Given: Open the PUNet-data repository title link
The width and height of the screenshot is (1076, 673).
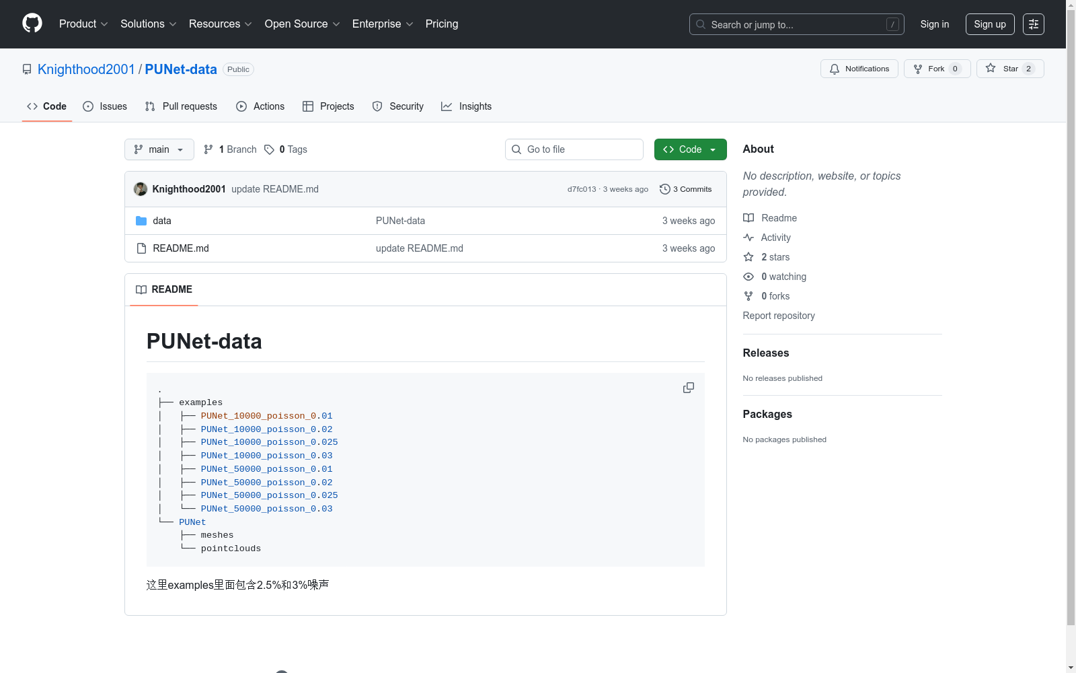Looking at the screenshot, I should (181, 69).
